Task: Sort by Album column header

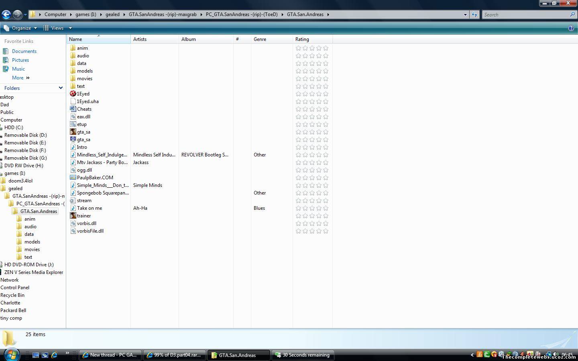Action: pyautogui.click(x=206, y=39)
